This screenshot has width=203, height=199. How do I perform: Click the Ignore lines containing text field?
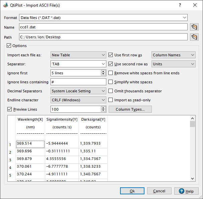point(78,82)
